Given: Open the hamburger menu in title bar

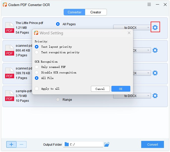Looking at the screenshot, I should (149, 5).
